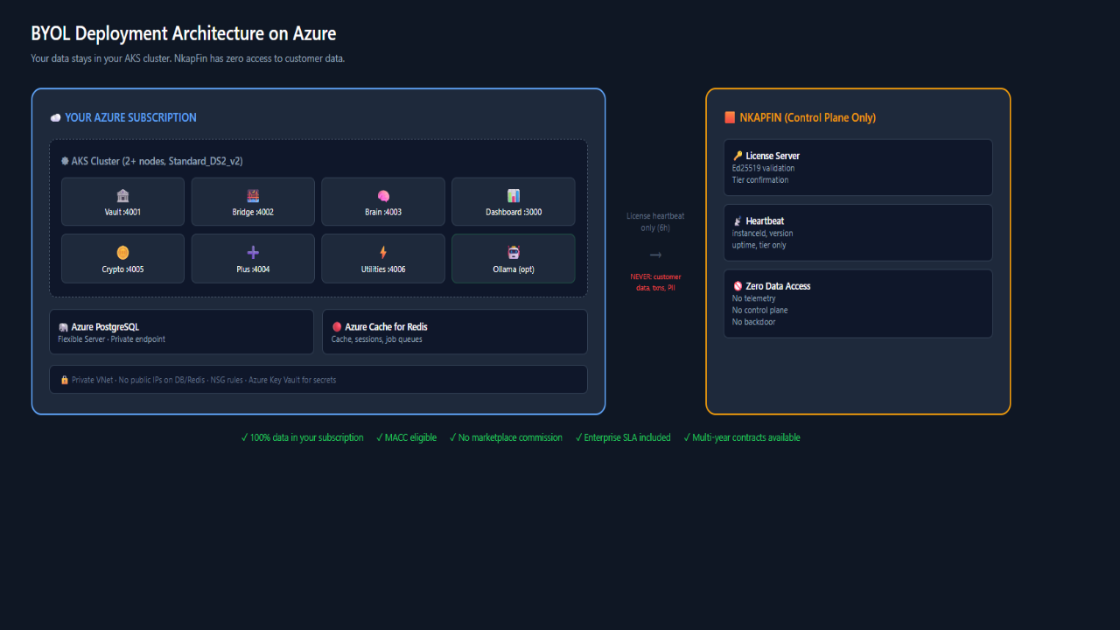This screenshot has width=1120, height=630.
Task: Click the License heartbeat only (6h) text
Action: coord(655,221)
